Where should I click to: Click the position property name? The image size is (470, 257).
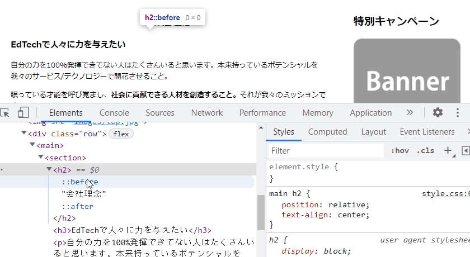pos(300,205)
